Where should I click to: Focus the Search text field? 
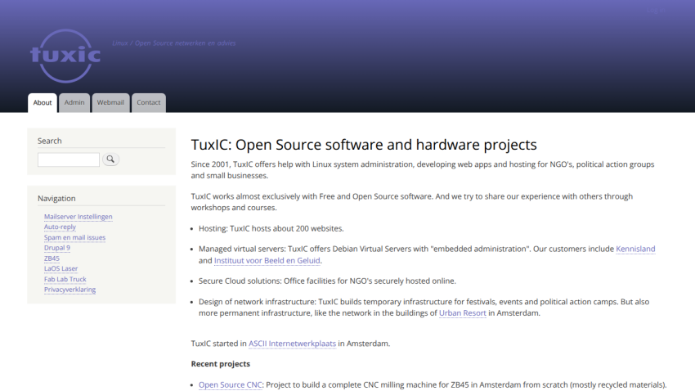tap(69, 160)
